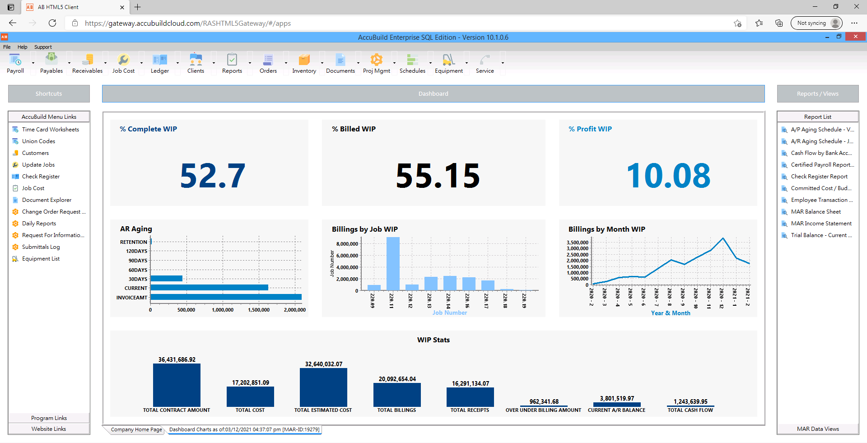
Task: Open the Inventory module
Action: coord(303,62)
